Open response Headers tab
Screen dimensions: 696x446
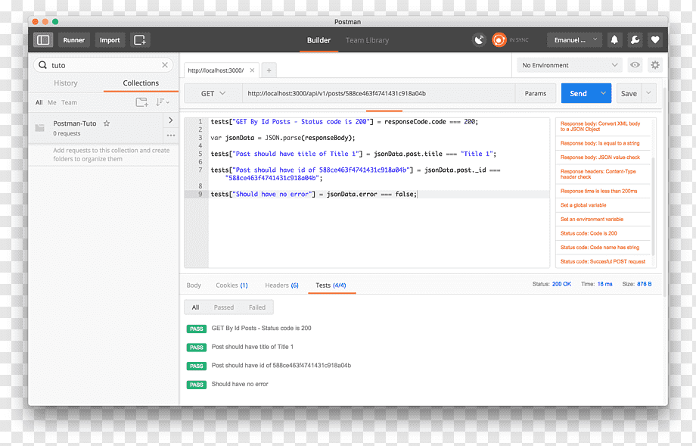coord(282,285)
